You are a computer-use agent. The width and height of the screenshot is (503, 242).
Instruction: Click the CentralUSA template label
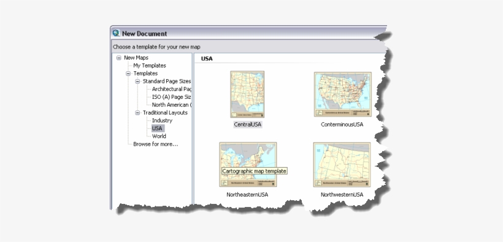248,125
